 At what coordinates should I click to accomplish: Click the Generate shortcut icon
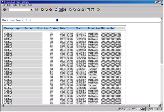[x=92, y=10]
